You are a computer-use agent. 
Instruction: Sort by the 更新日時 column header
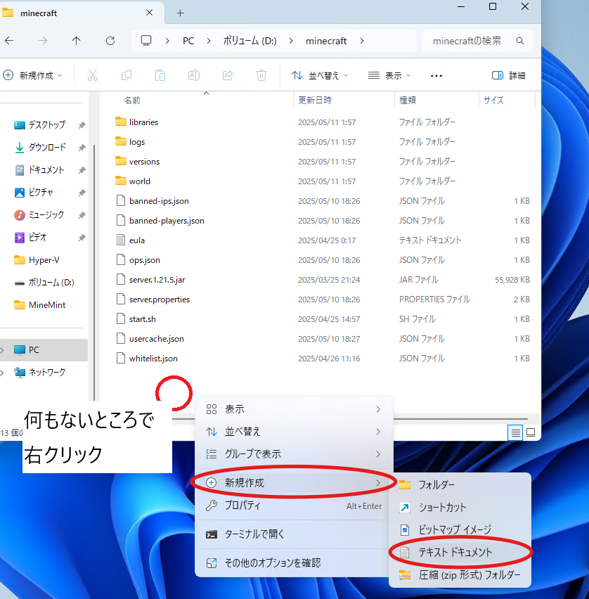pos(315,100)
